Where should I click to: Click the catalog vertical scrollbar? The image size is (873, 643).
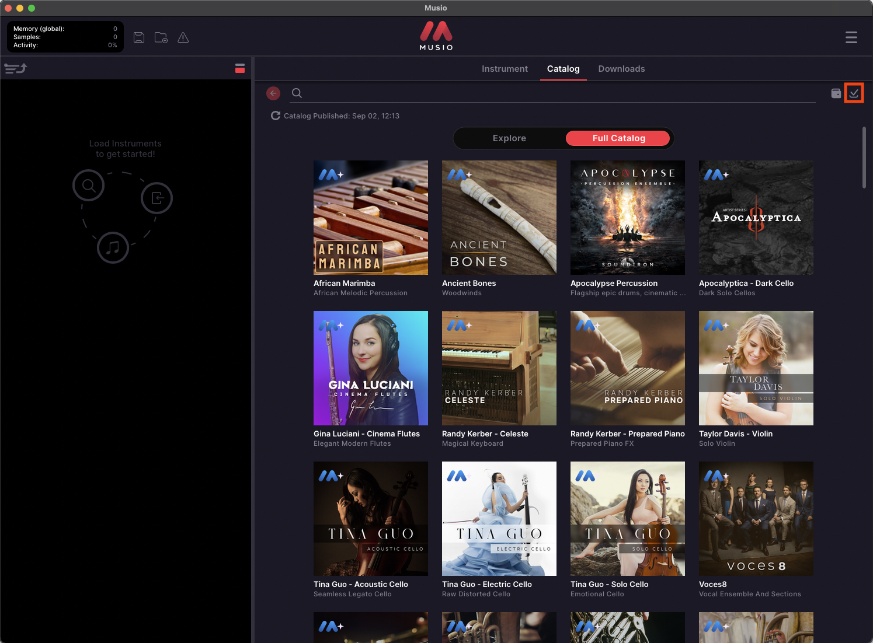[864, 158]
